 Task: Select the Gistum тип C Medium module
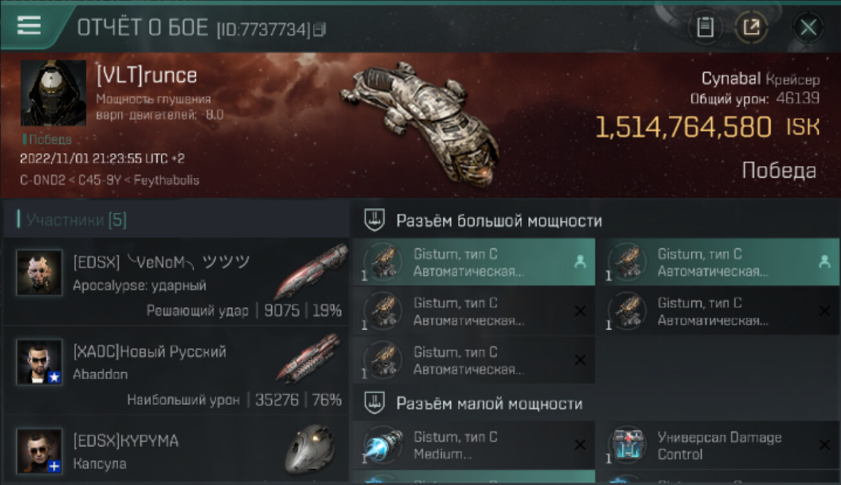coord(474,446)
